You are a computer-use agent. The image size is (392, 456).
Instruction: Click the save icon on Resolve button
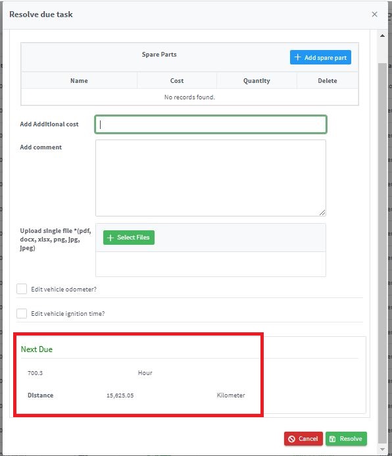tap(333, 439)
